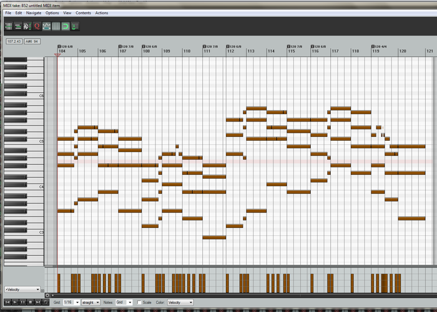Screen dimensions: 437x312
Task: Click the Notes length input field
Action: pos(122,302)
